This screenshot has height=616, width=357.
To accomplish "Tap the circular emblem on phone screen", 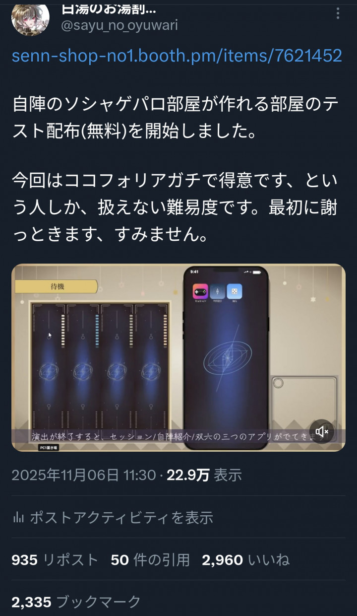I will (x=227, y=355).
